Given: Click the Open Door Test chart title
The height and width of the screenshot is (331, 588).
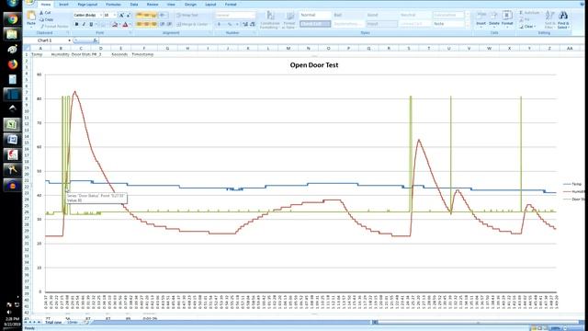Looking at the screenshot, I should (x=314, y=65).
